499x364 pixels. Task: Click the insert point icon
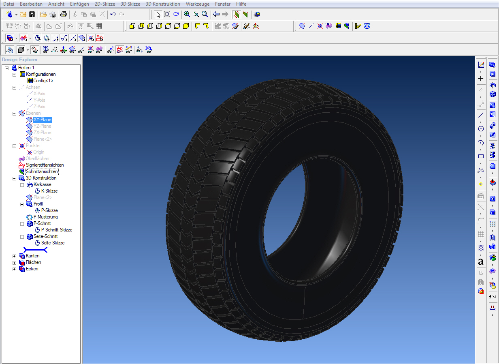[320, 26]
